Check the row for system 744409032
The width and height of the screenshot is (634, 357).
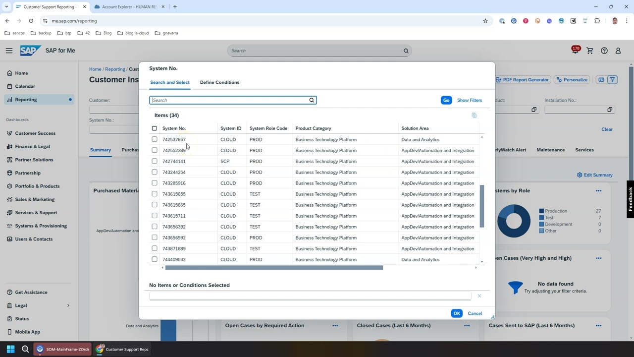pyautogui.click(x=155, y=259)
